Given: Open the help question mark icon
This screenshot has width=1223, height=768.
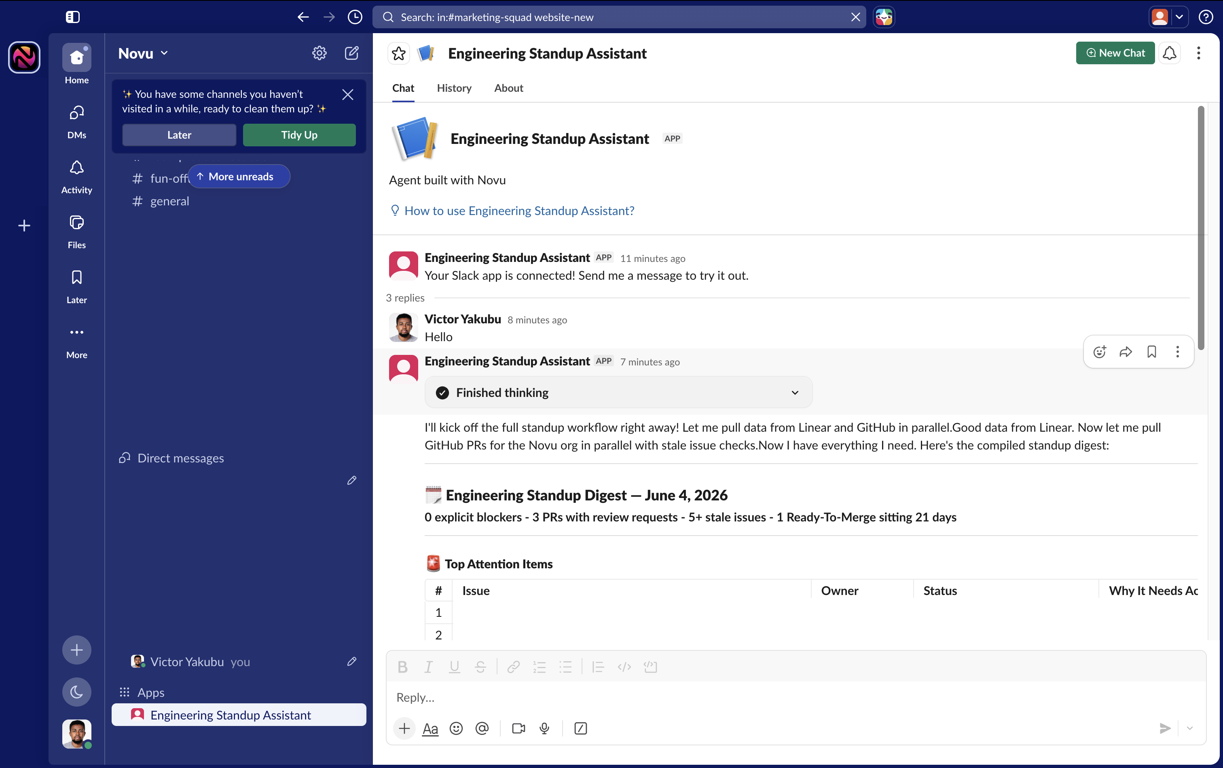Looking at the screenshot, I should pos(1206,17).
